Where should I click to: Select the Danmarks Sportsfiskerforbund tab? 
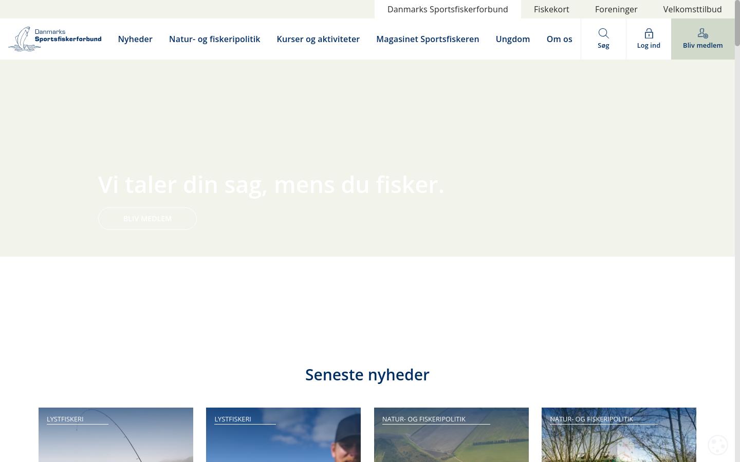448,9
